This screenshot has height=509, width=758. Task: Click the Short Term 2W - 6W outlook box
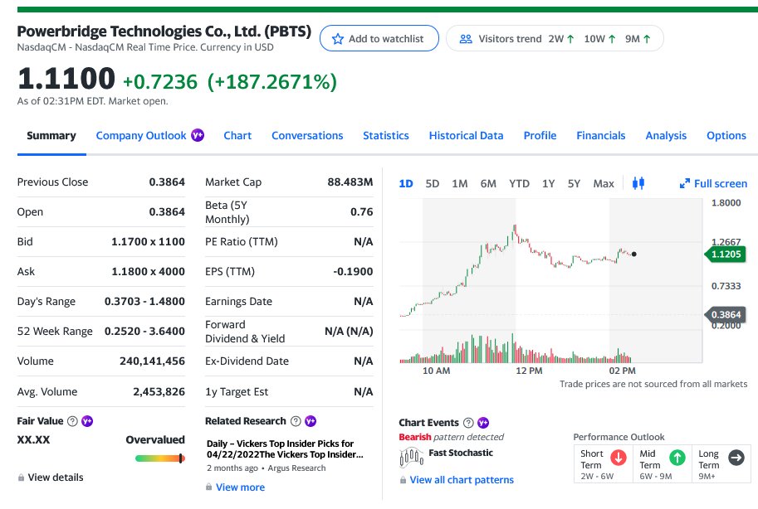(x=604, y=464)
